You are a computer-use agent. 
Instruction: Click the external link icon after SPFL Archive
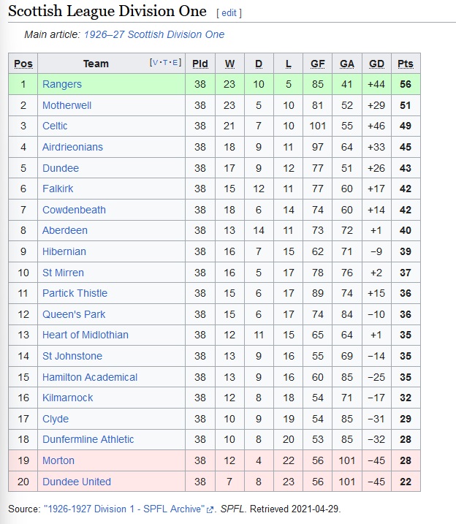210,509
